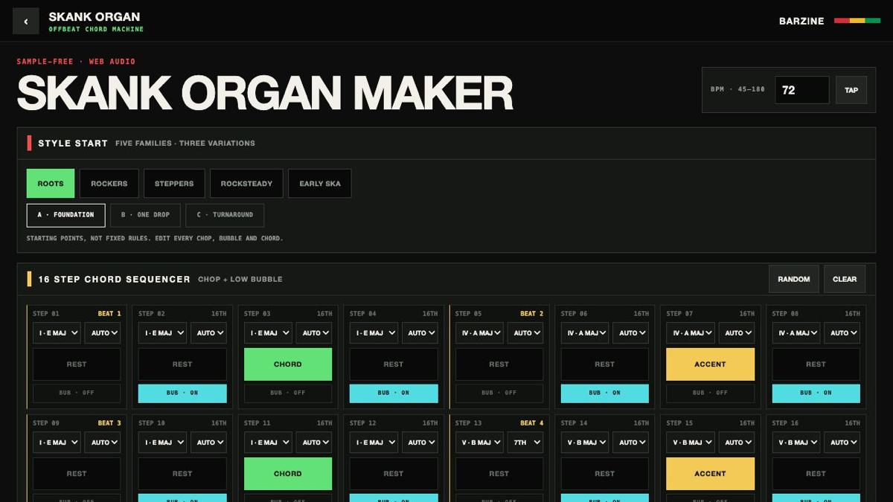
Task: Enable the Step 05 bubble
Action: point(499,393)
